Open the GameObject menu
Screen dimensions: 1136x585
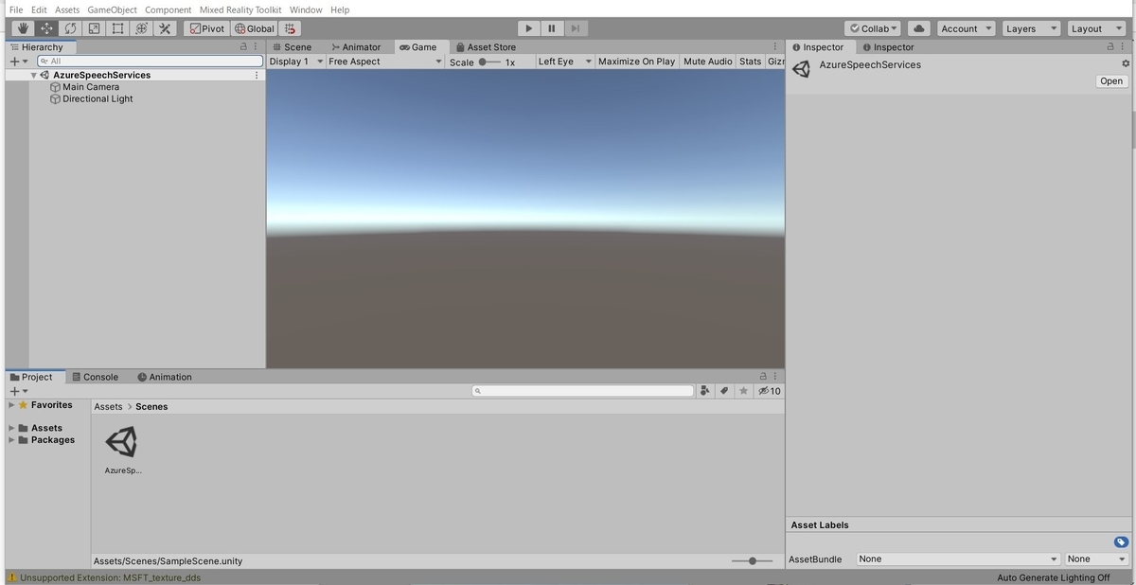tap(112, 9)
